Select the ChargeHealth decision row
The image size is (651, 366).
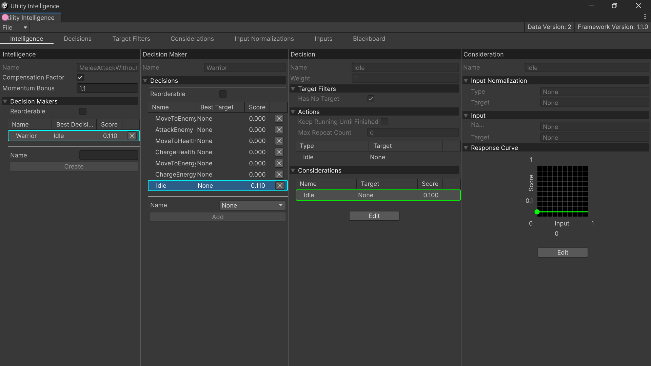(218, 152)
